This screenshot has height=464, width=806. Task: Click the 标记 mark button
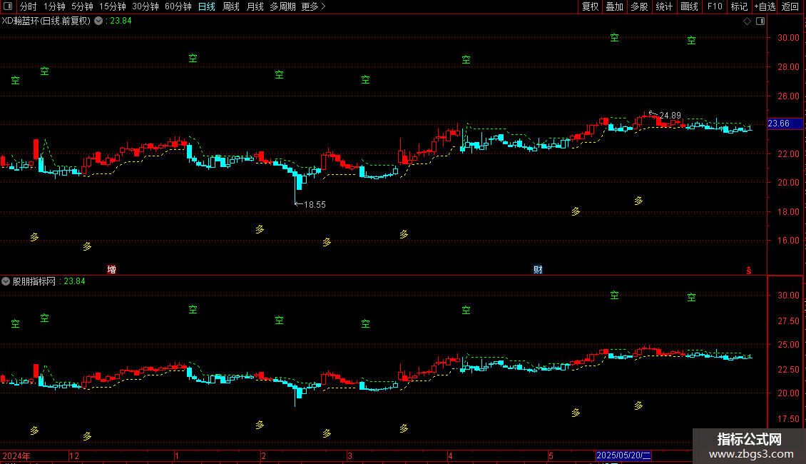coord(739,6)
